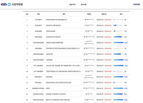Image resolution: width=143 pixels, height=103 pixels.
Task: Click the NO column header
Action: 27,14
